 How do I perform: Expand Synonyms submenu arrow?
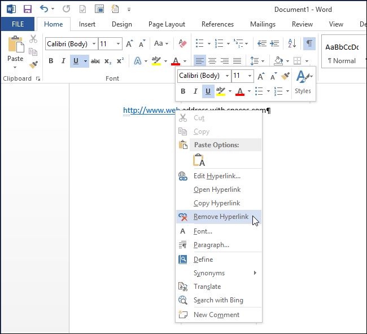click(255, 273)
